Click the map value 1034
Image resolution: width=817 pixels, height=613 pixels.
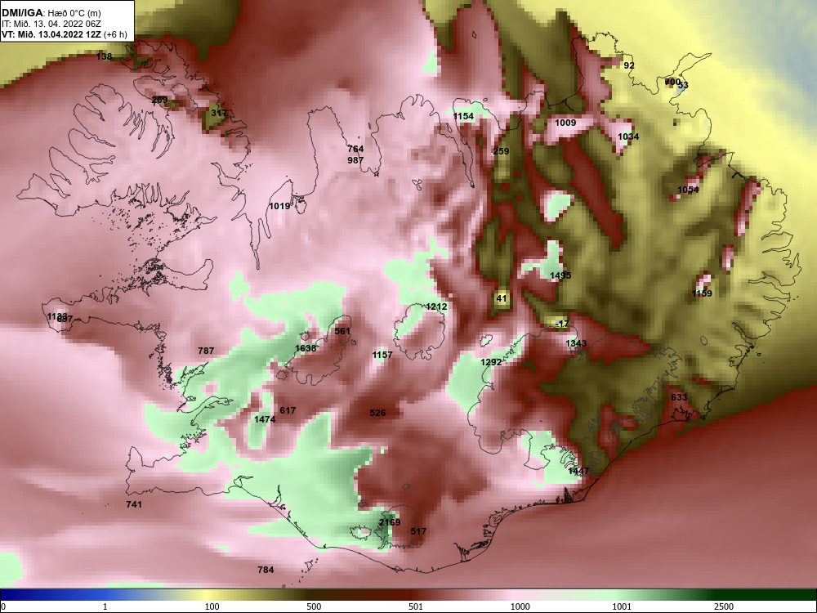pos(628,136)
